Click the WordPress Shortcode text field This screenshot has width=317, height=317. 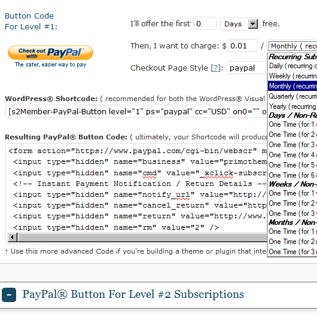pyautogui.click(x=136, y=112)
